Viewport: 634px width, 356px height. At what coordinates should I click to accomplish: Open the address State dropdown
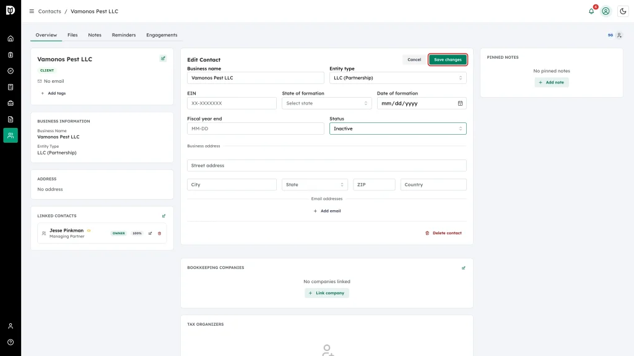coord(315,184)
